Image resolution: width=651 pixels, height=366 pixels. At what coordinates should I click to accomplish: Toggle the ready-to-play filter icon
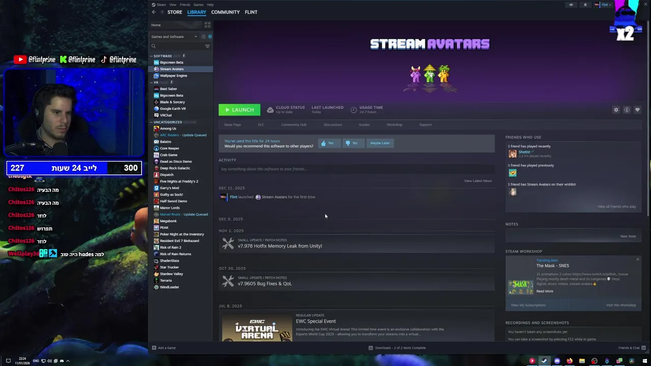point(210,37)
